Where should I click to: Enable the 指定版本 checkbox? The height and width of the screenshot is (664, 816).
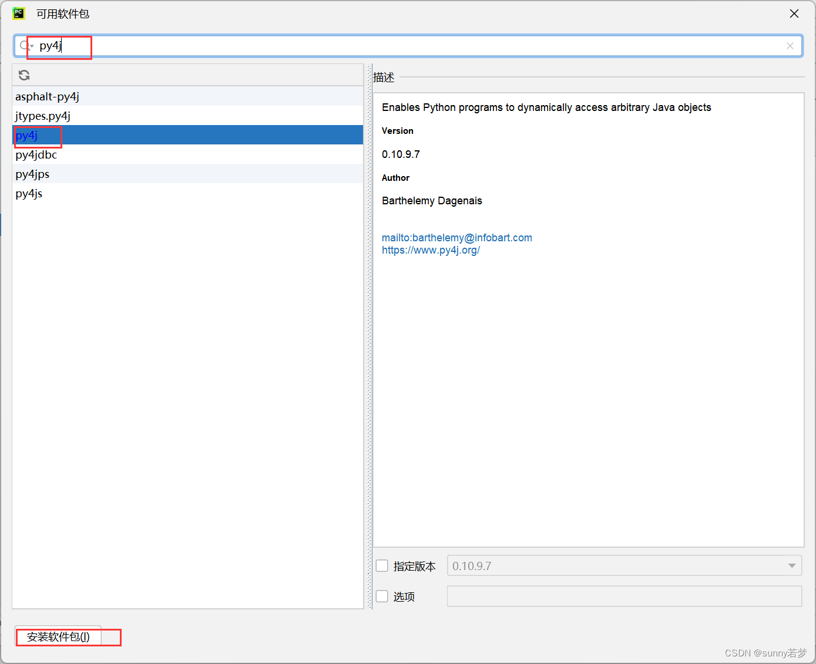pos(382,566)
